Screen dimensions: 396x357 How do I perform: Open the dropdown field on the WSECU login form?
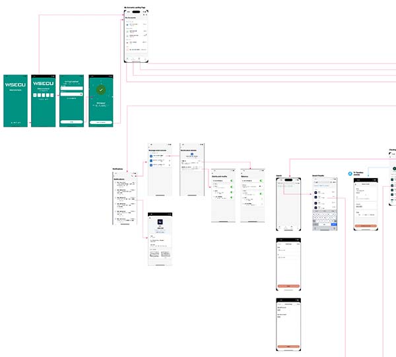coord(71,94)
